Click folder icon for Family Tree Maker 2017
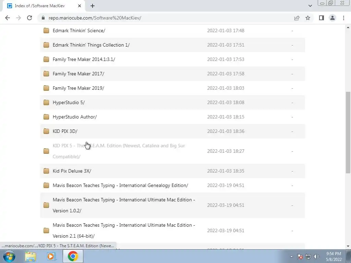This screenshot has width=351, height=263. click(x=46, y=74)
